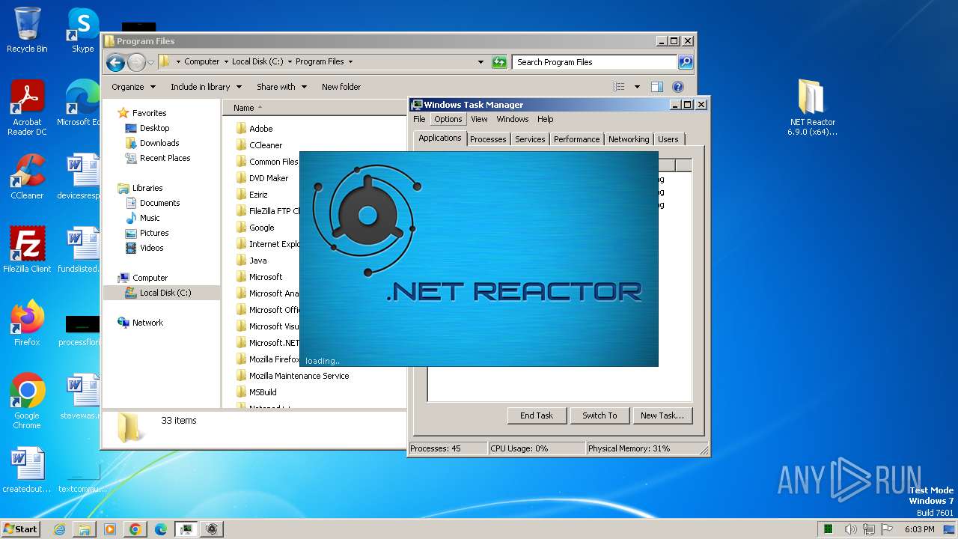The image size is (958, 539).
Task: Click the New Task... button
Action: [662, 415]
